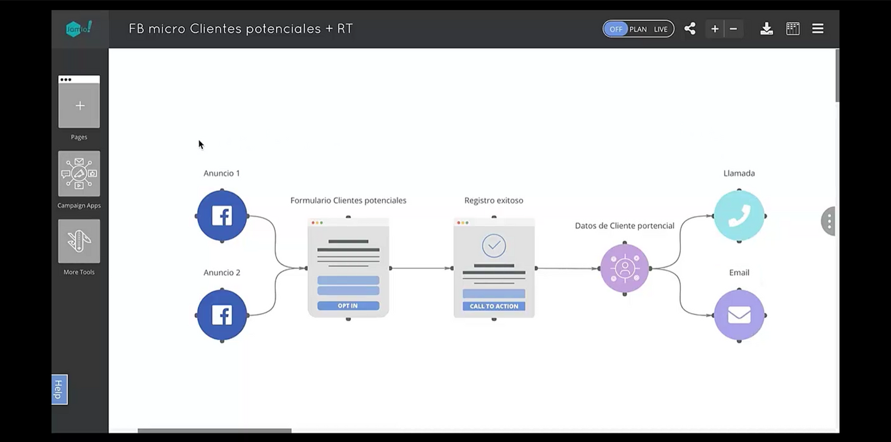Click the share funnel icon
The width and height of the screenshot is (891, 442).
(x=689, y=28)
